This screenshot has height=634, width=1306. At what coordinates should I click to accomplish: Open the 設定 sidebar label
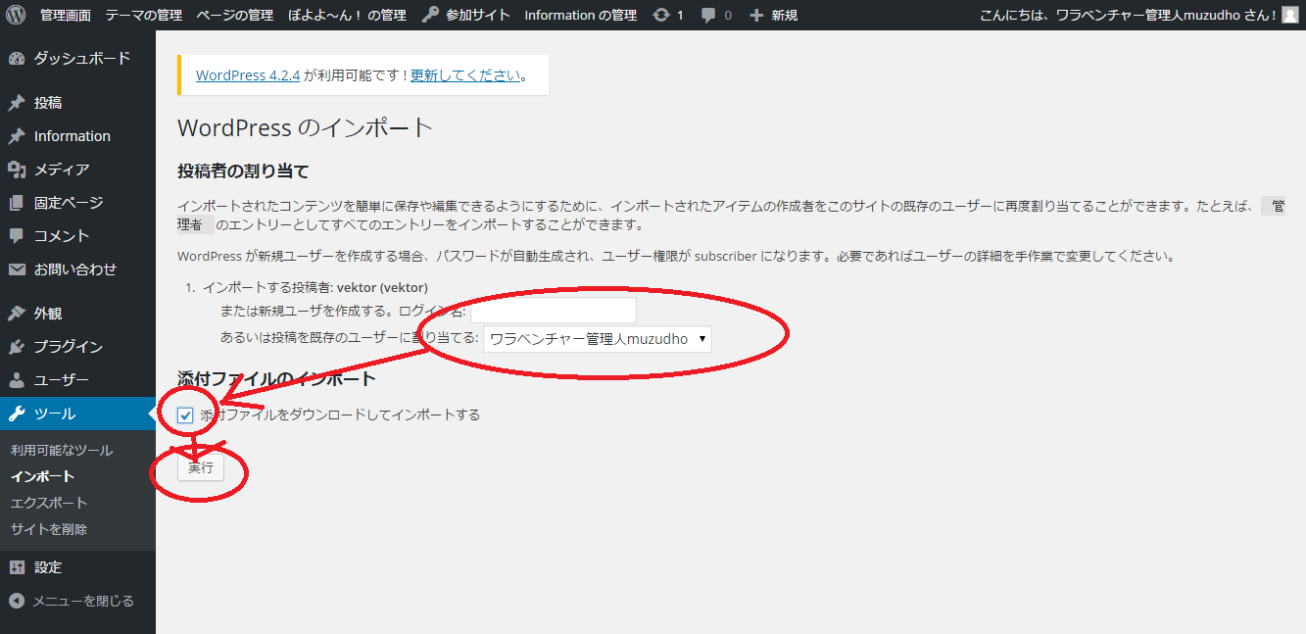(x=48, y=567)
